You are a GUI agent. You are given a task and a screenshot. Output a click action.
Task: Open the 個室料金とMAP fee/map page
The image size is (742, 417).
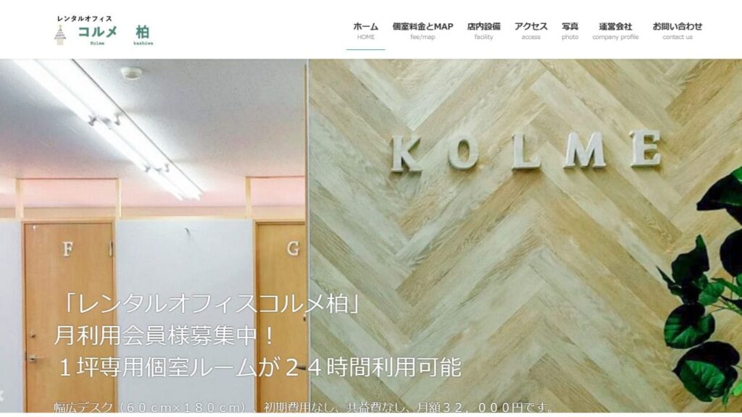[422, 30]
